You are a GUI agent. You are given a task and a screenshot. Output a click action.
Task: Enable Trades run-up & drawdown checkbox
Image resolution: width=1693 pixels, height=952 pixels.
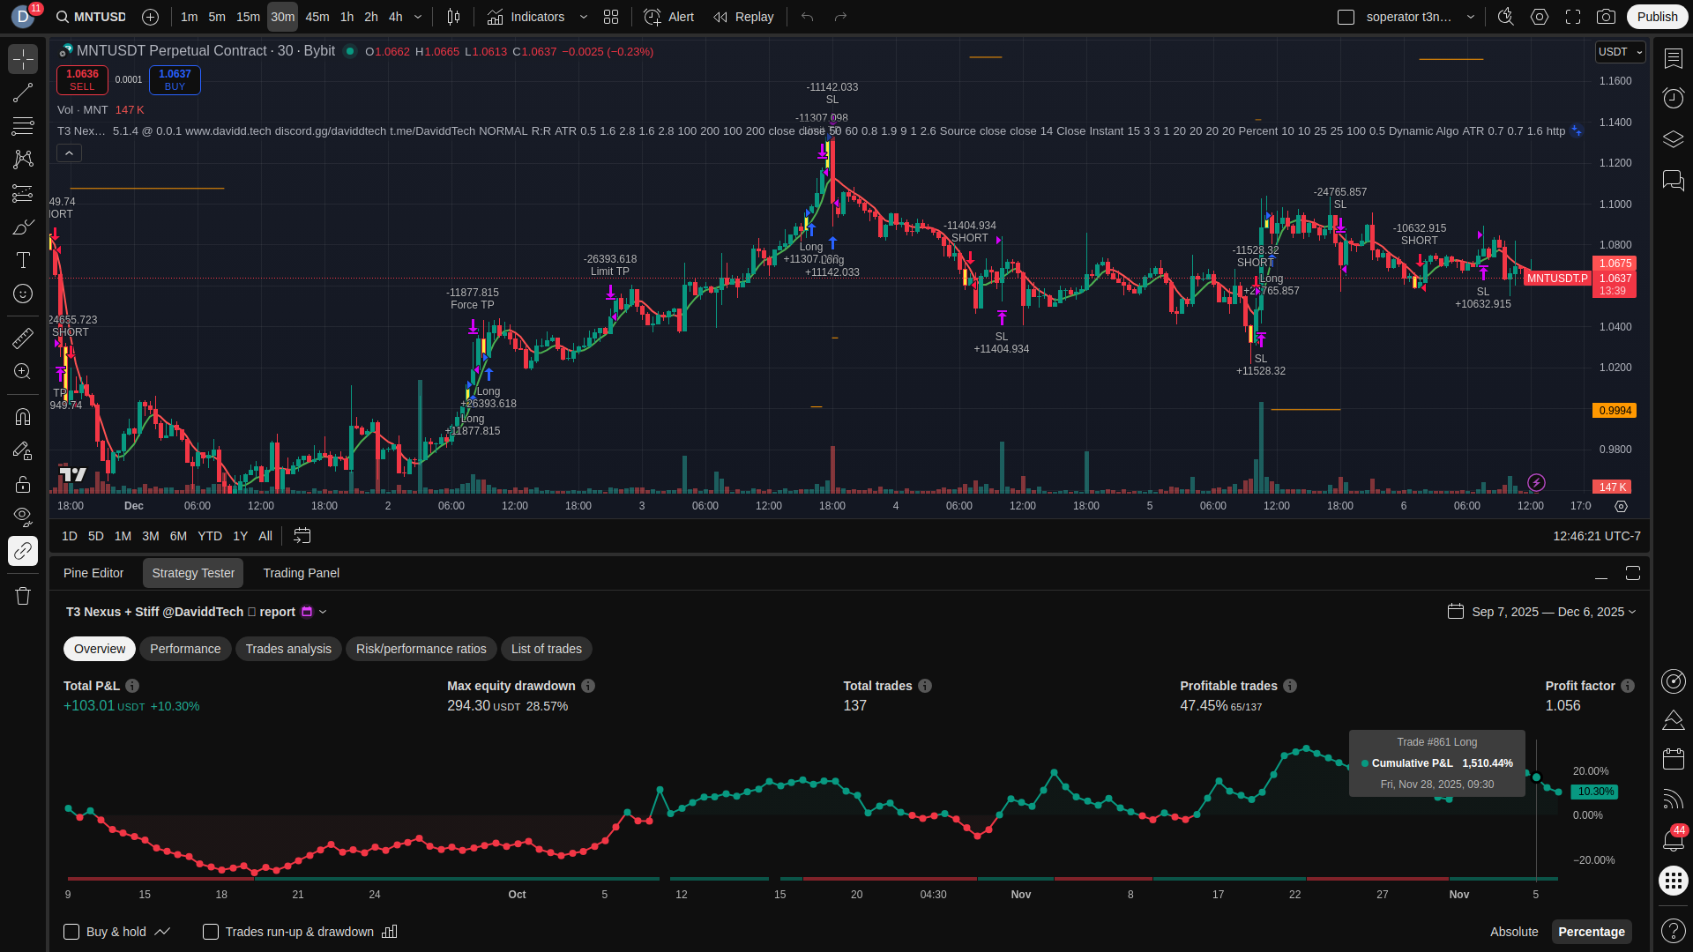click(211, 932)
